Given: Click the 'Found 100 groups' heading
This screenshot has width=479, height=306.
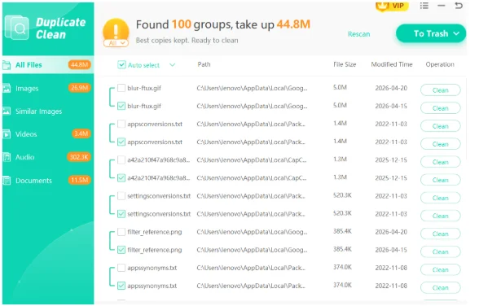Looking at the screenshot, I should pyautogui.click(x=223, y=24).
